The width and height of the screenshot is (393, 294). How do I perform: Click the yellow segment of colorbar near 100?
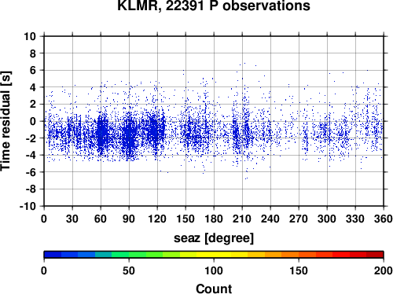214,255
